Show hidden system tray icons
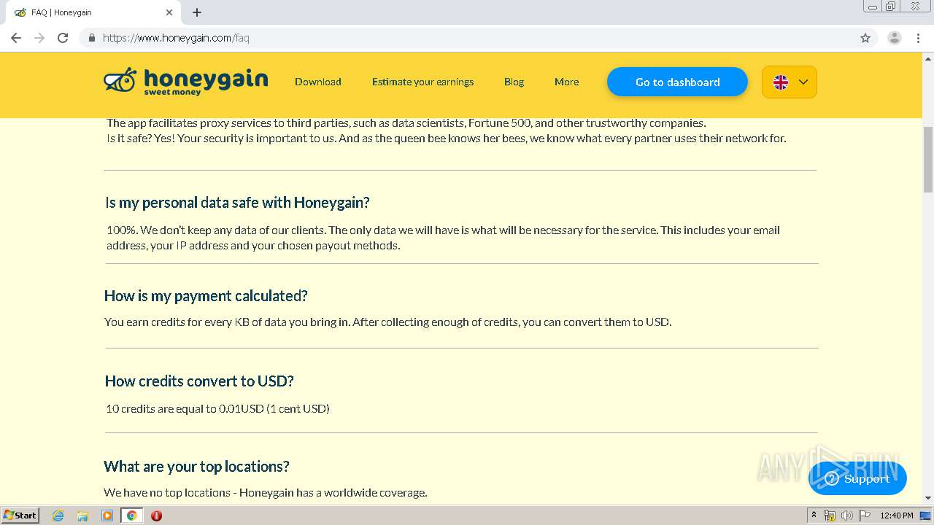This screenshot has height=525, width=934. 814,516
